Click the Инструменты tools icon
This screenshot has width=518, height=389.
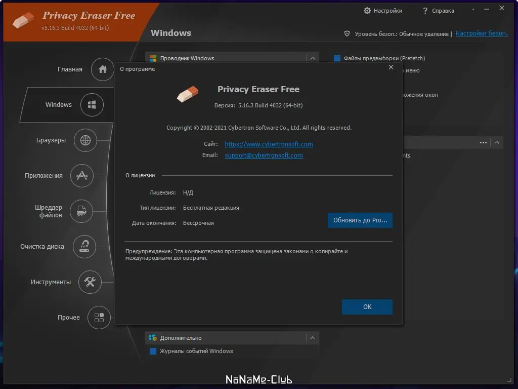coord(90,282)
